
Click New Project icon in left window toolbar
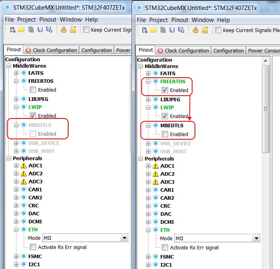click(13, 30)
